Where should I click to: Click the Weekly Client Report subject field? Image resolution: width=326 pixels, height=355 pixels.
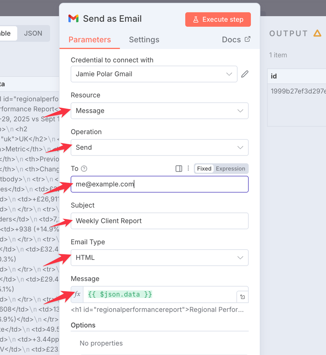coord(159,221)
